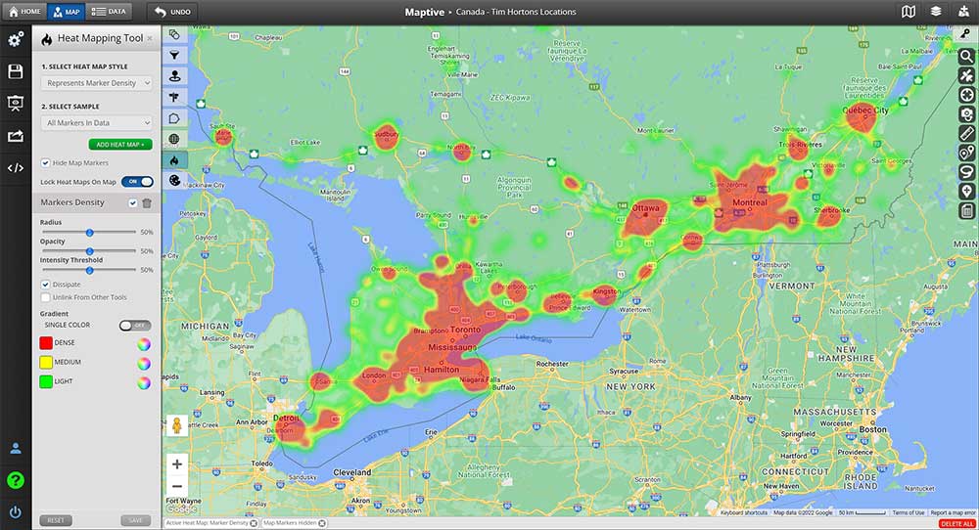Open the layers stack icon in top bar
This screenshot has width=979, height=530.
(x=935, y=11)
